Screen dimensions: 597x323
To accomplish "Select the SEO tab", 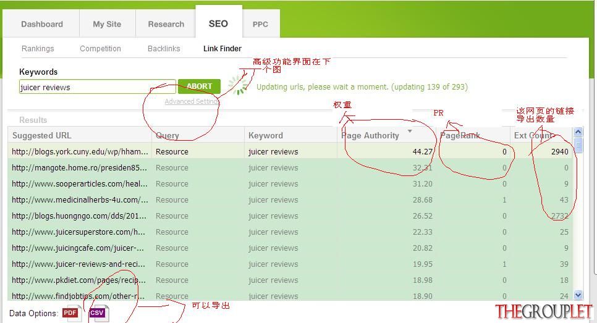I will point(219,22).
